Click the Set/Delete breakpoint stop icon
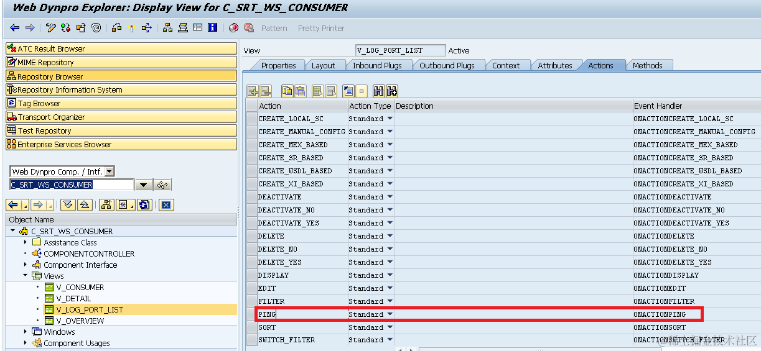 [x=249, y=28]
